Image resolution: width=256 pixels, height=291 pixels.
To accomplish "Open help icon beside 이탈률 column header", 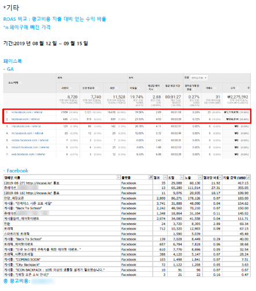I will pyautogui.click(x=139, y=88).
